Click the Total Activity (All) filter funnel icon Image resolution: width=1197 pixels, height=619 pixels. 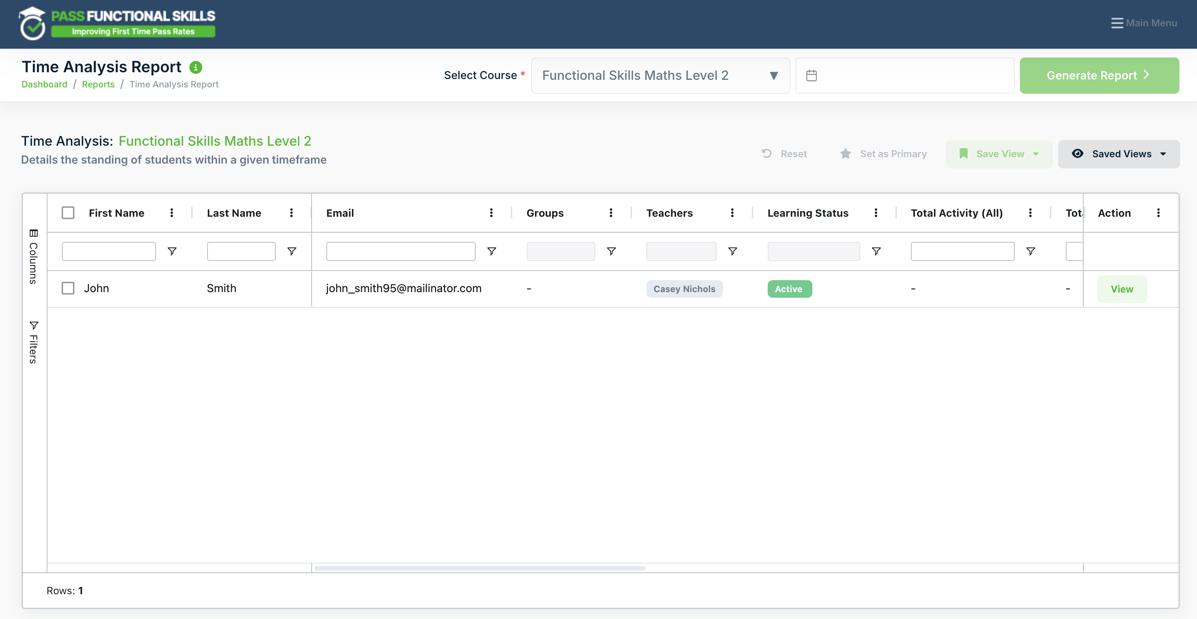coord(1031,251)
